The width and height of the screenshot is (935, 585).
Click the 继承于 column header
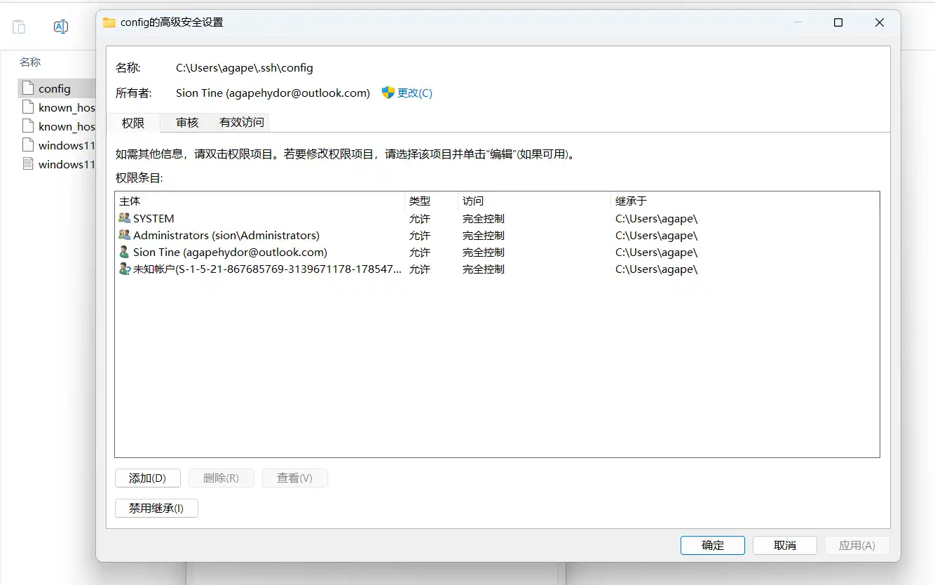point(631,201)
